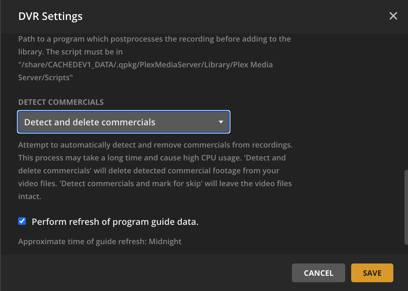408x291 pixels.
Task: Click the 'Detect commercials and mark for skip' sentence
Action: 131,184
